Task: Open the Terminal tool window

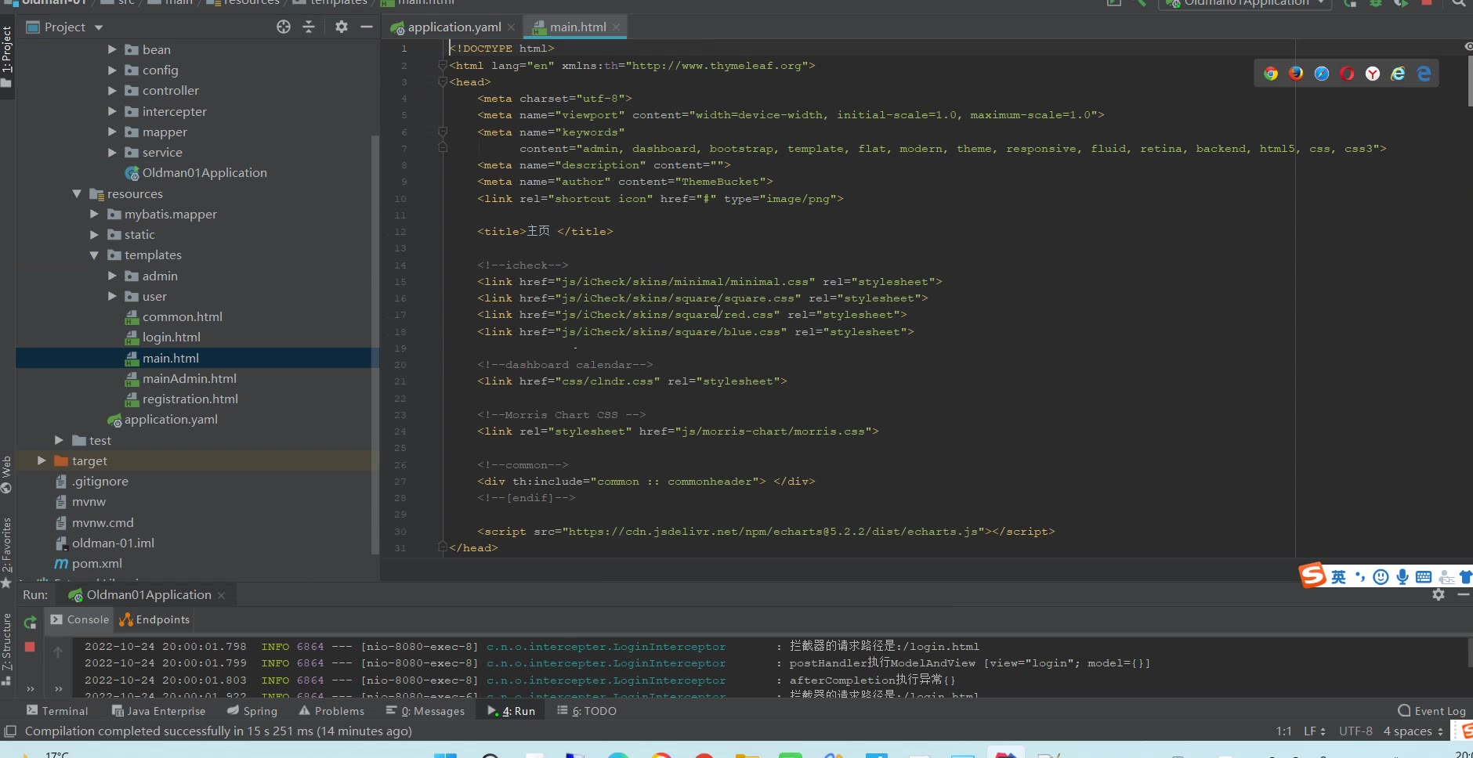Action: (57, 711)
